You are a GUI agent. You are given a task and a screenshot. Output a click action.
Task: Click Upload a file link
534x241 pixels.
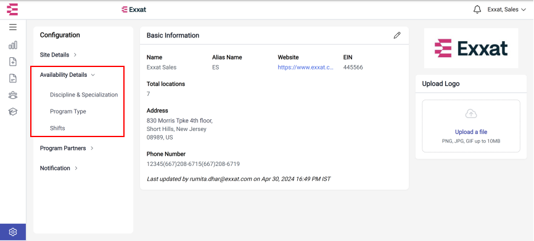tap(471, 132)
